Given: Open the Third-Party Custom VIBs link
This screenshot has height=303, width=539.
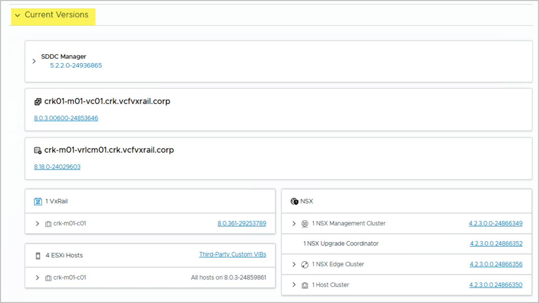Looking at the screenshot, I should [232, 254].
